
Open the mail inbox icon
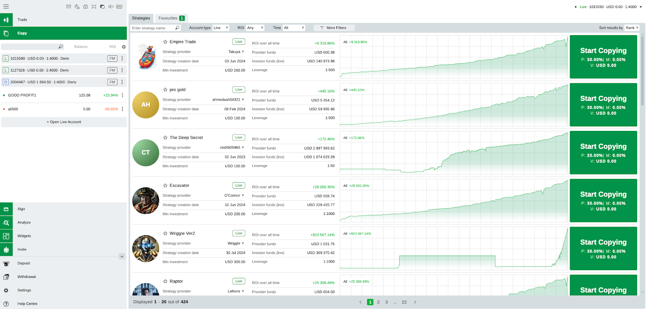(69, 6)
